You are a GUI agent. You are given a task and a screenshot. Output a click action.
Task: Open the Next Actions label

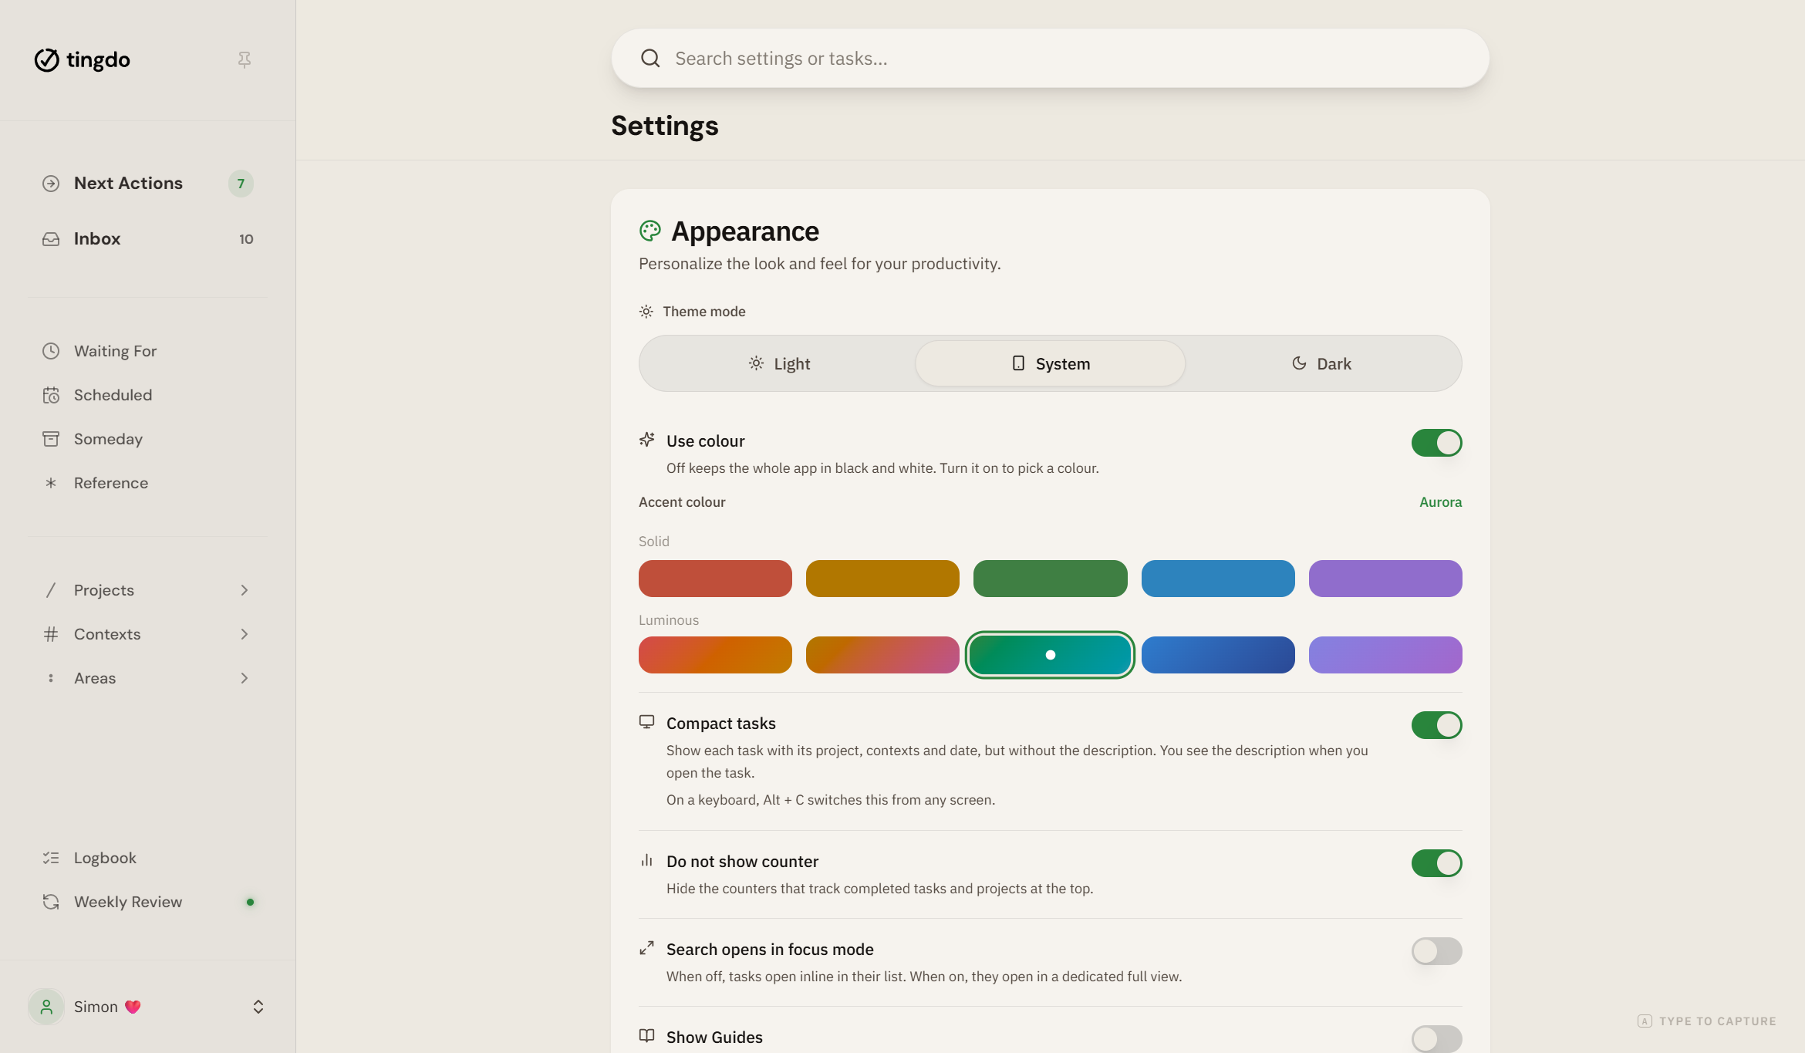pyautogui.click(x=128, y=184)
